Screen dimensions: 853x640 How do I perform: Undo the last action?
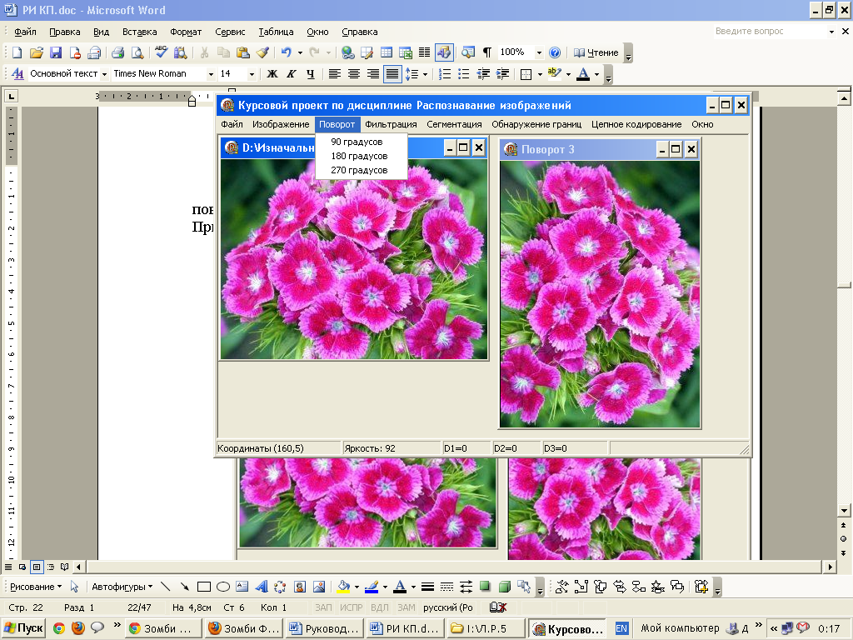[287, 52]
